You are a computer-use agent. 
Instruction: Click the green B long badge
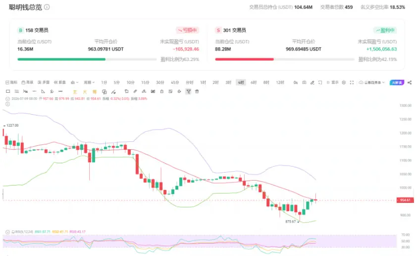pyautogui.click(x=20, y=30)
